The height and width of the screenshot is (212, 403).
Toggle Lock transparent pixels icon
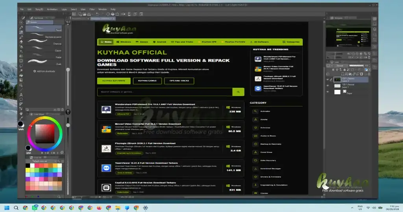348,70
